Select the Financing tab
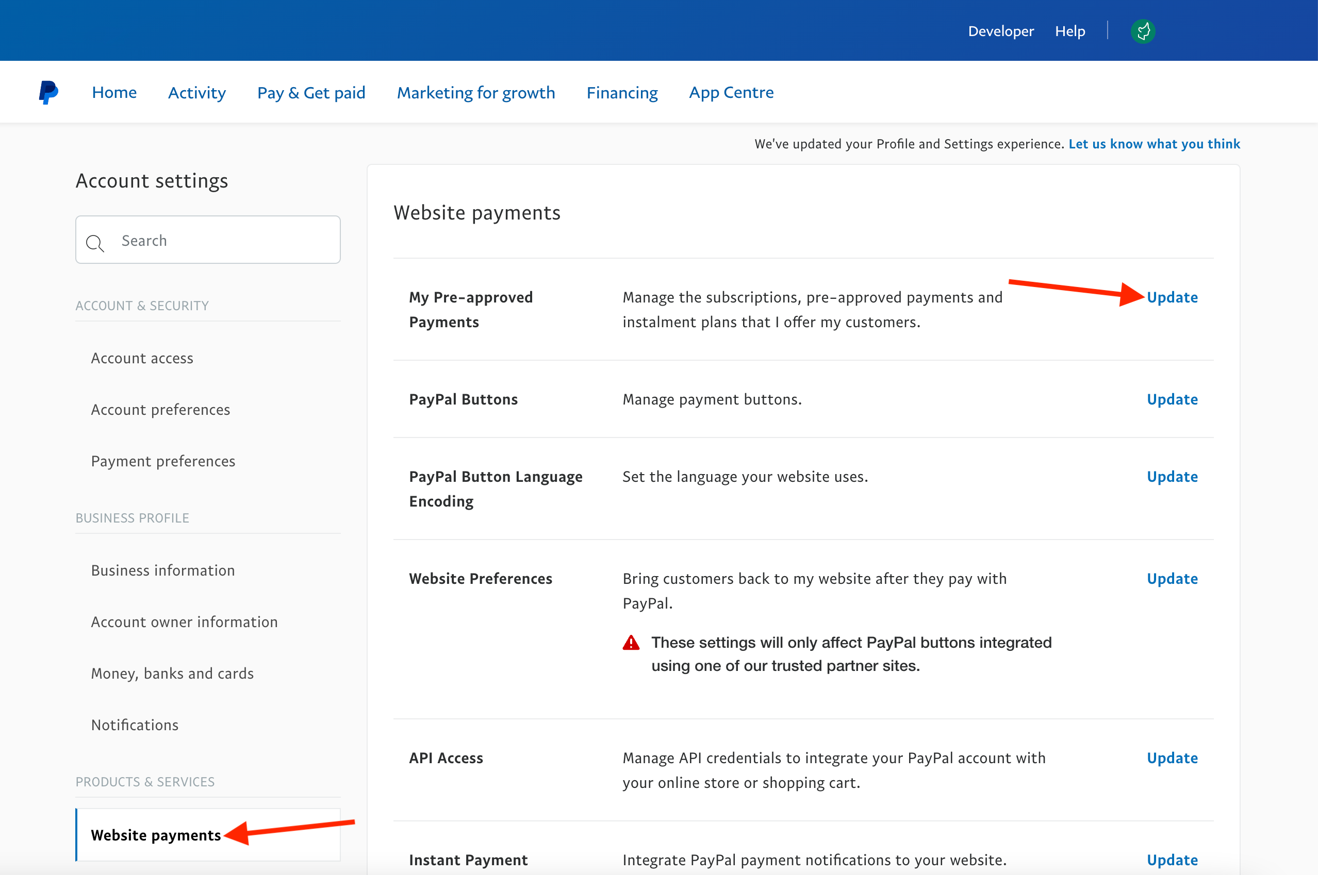The image size is (1318, 875). (x=622, y=92)
